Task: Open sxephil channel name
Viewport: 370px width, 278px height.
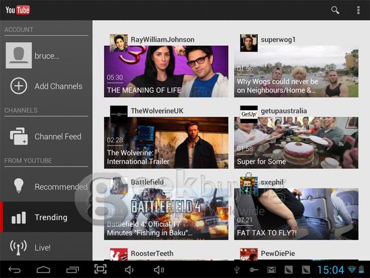Action: pyautogui.click(x=272, y=182)
